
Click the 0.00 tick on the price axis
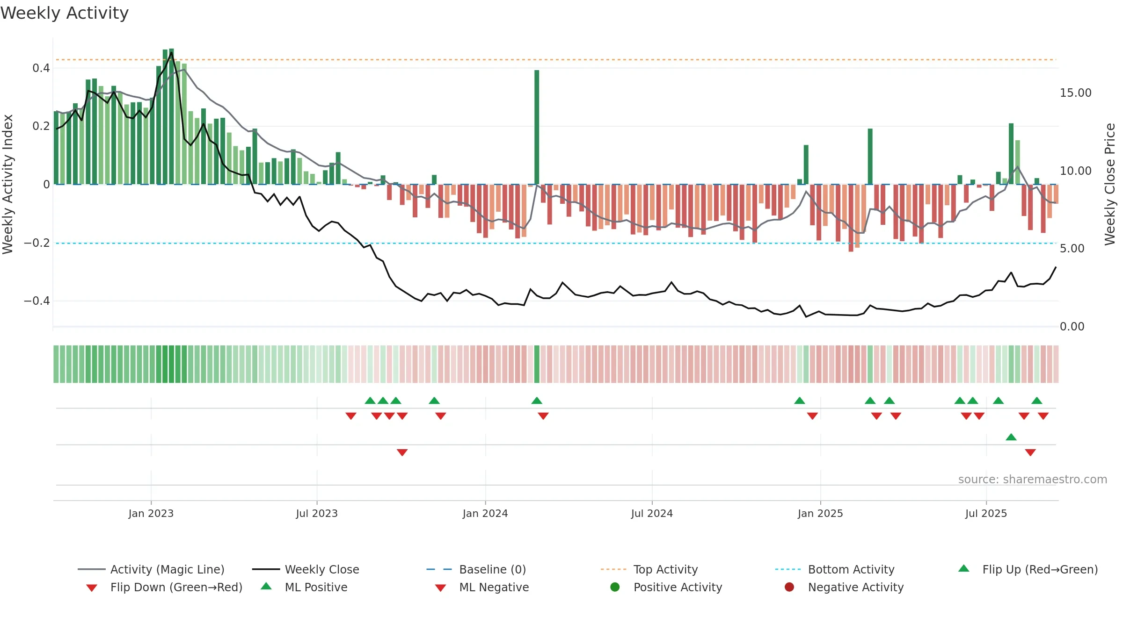point(1072,327)
